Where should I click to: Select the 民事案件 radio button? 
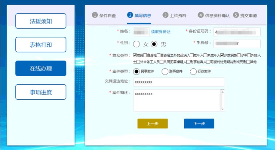pyautogui.click(x=137, y=71)
